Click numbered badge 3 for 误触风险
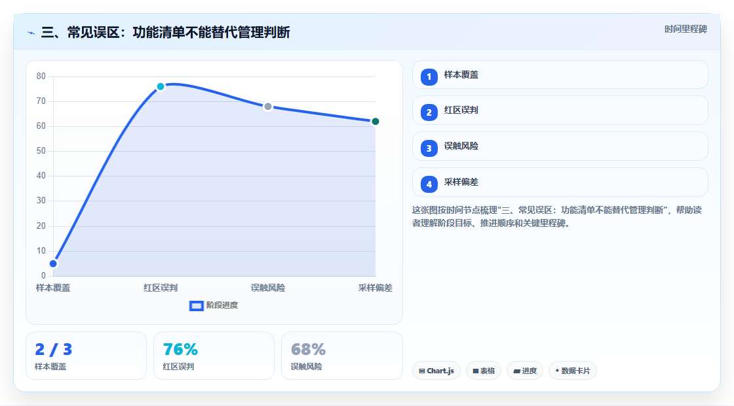 tap(429, 148)
